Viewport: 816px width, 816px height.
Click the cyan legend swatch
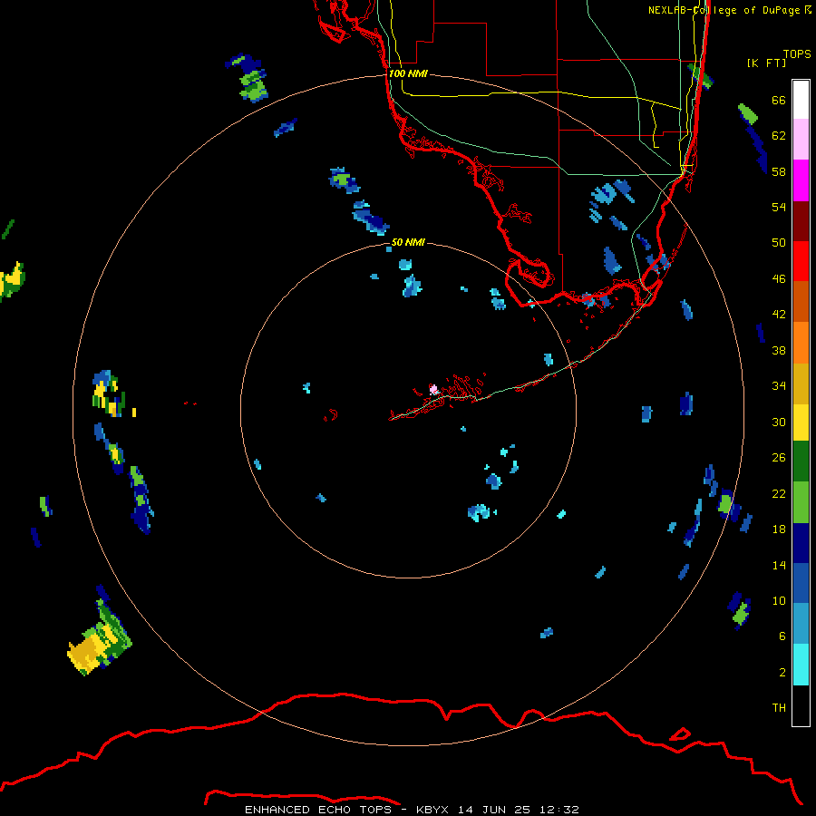801,665
